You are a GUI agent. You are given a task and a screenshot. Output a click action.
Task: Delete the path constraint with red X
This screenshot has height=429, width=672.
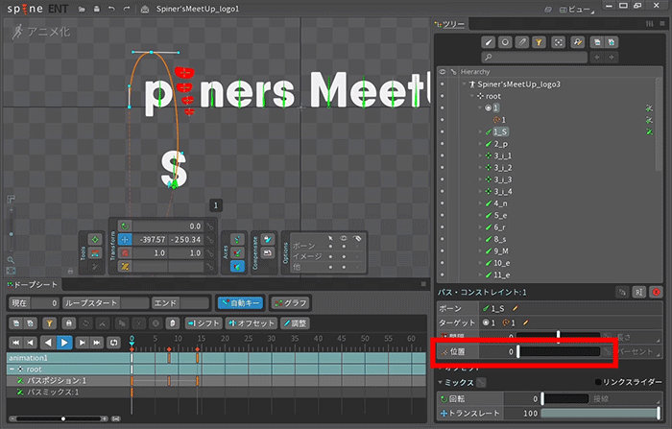[656, 292]
